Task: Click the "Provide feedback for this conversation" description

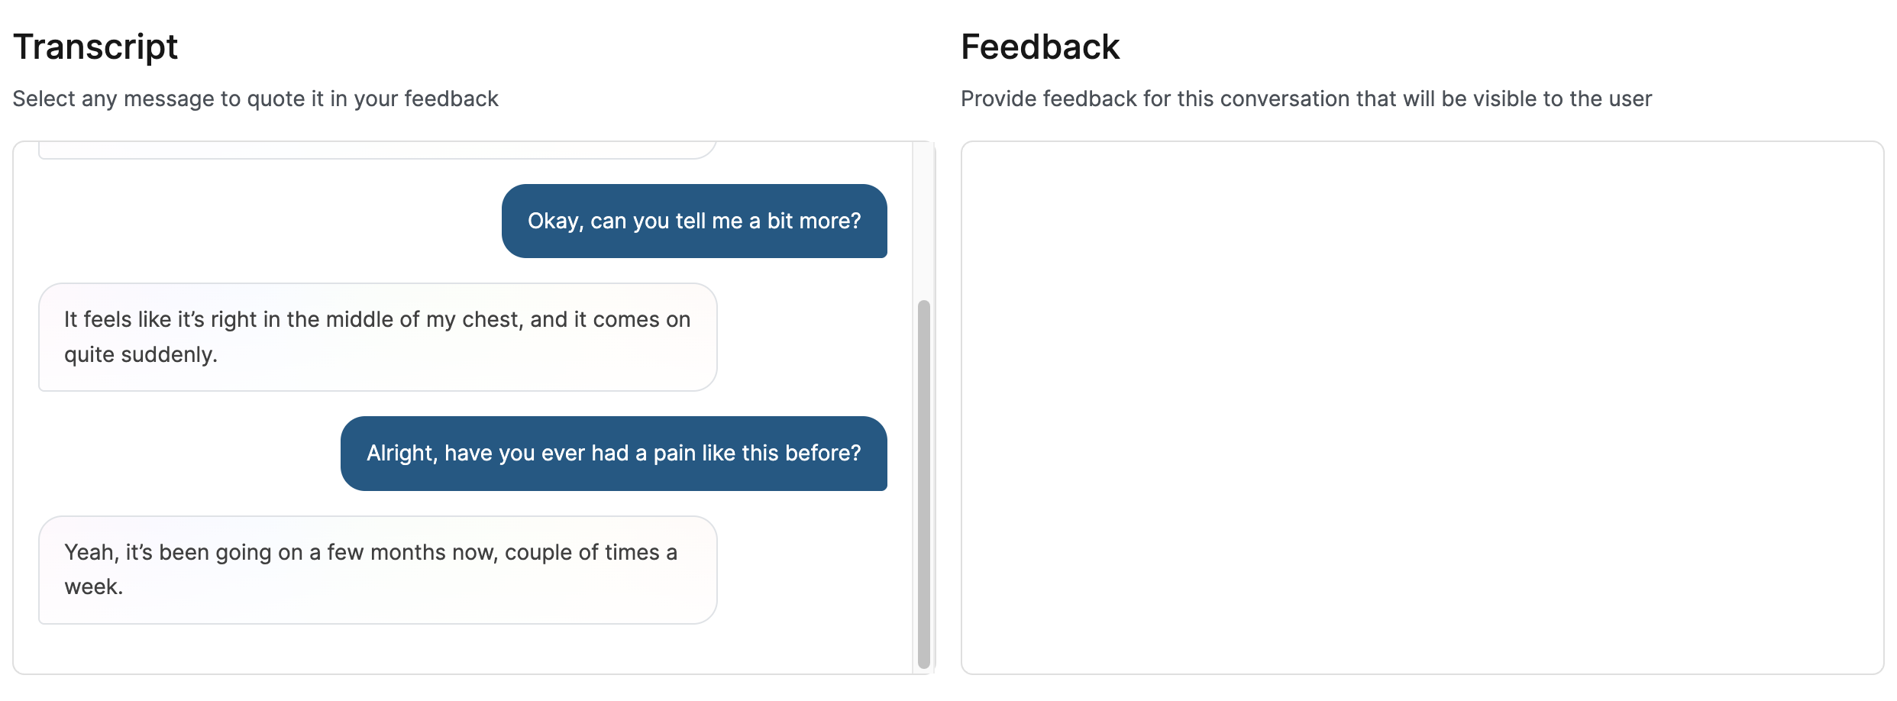Action: (x=1305, y=99)
